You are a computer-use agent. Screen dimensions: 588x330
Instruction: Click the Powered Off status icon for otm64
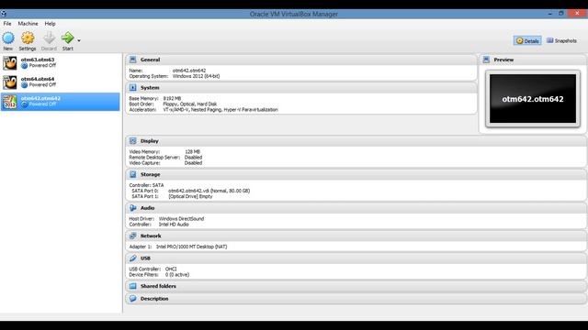pos(25,85)
